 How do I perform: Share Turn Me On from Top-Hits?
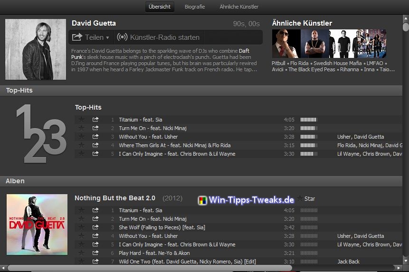95,128
